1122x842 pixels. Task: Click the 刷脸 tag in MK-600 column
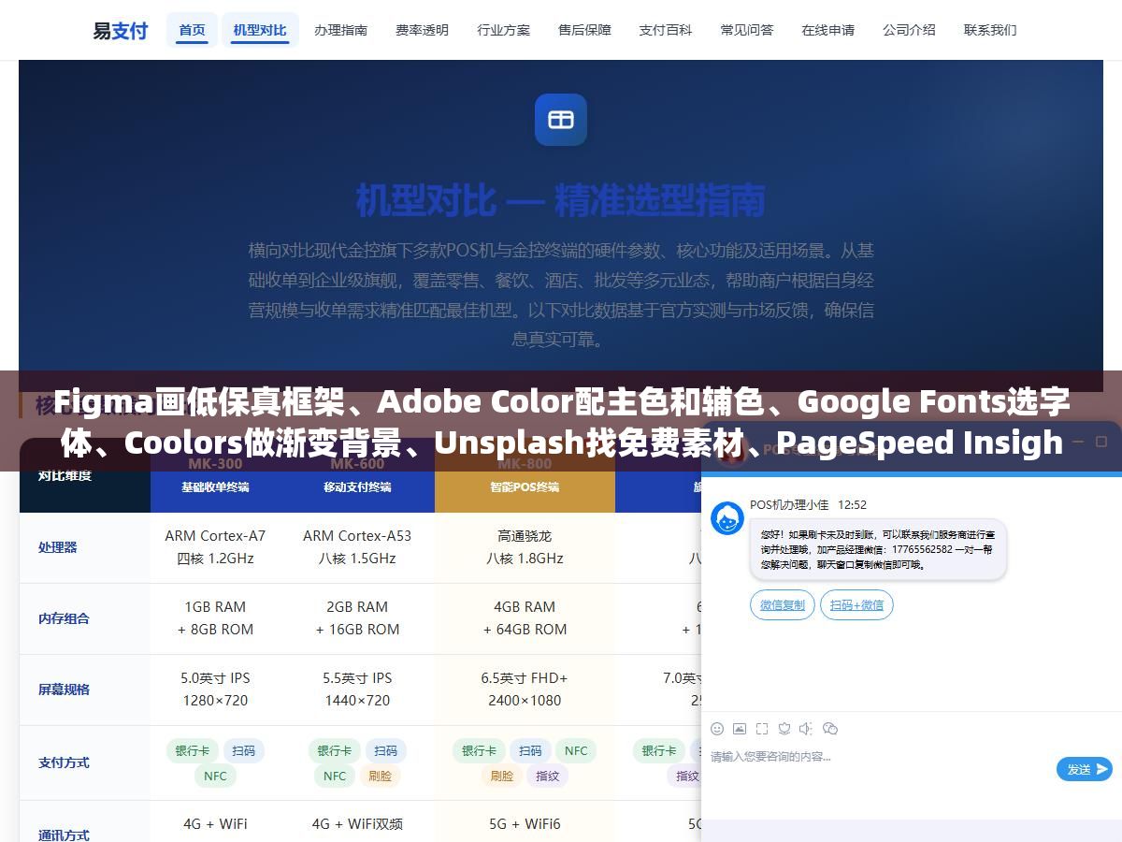pyautogui.click(x=380, y=776)
